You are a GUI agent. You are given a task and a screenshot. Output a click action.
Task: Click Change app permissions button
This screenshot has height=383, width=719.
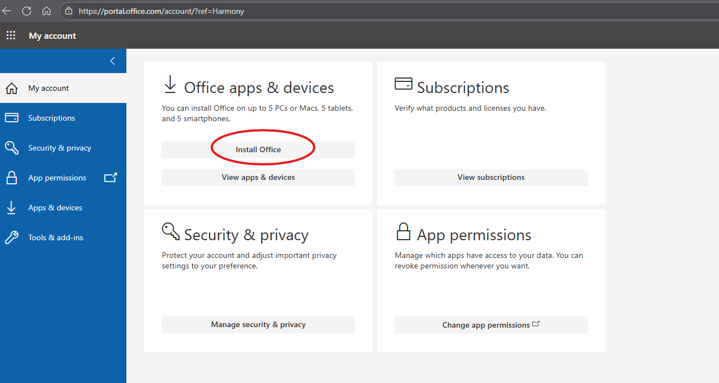(x=491, y=325)
